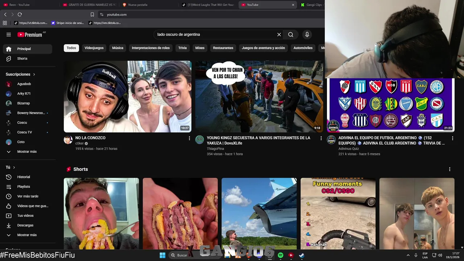Click the YouTube Premium logo
Viewport: 464px width, 261px height.
30,34
